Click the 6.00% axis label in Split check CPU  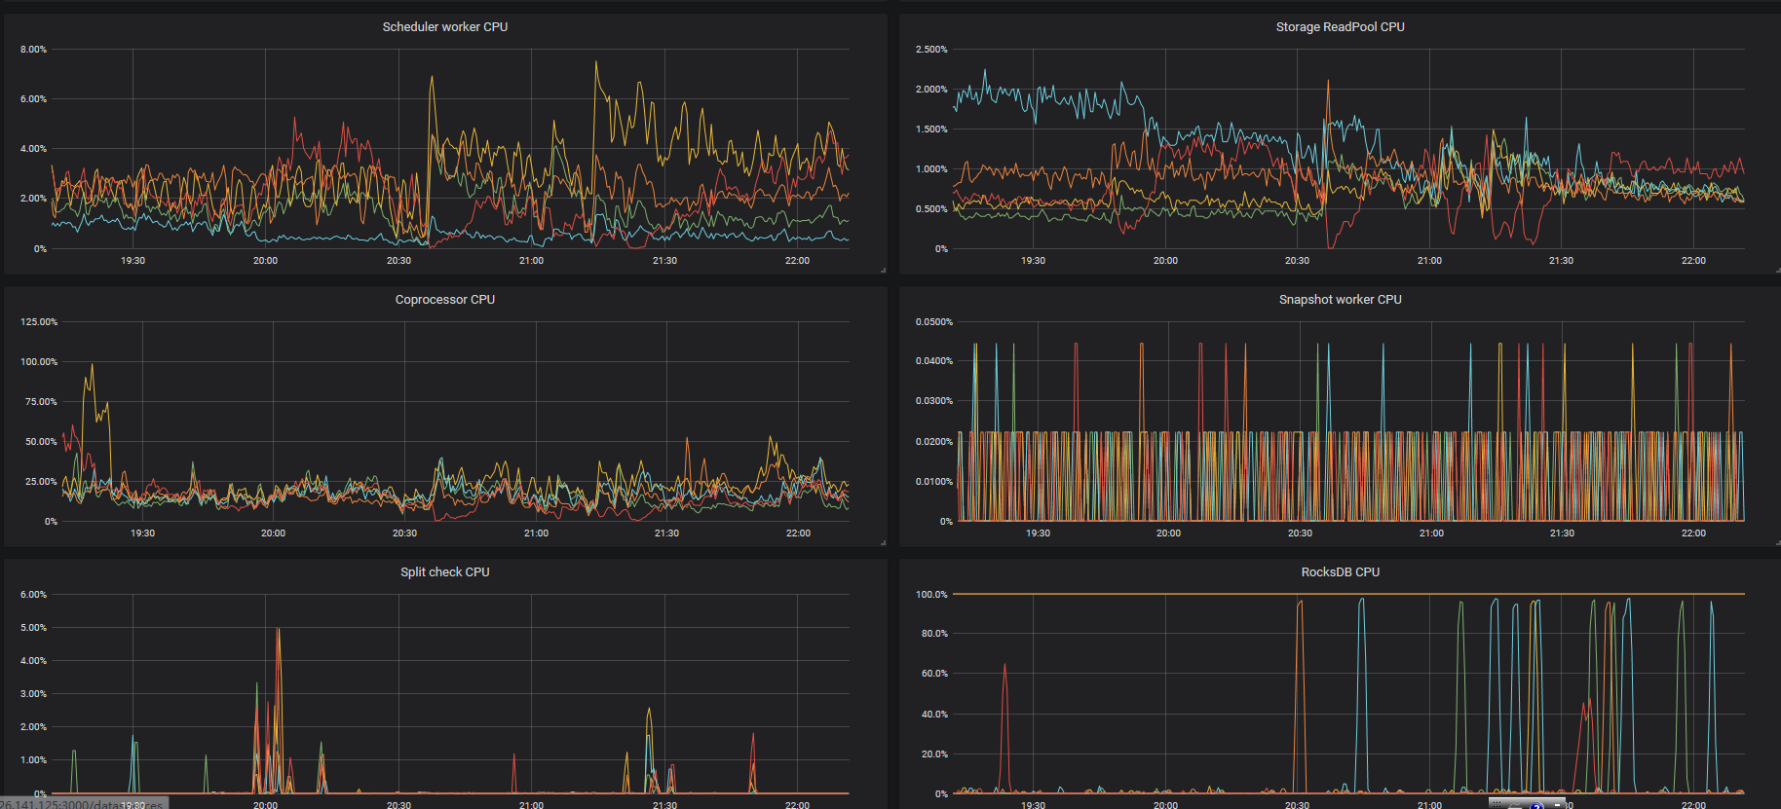pyautogui.click(x=33, y=595)
